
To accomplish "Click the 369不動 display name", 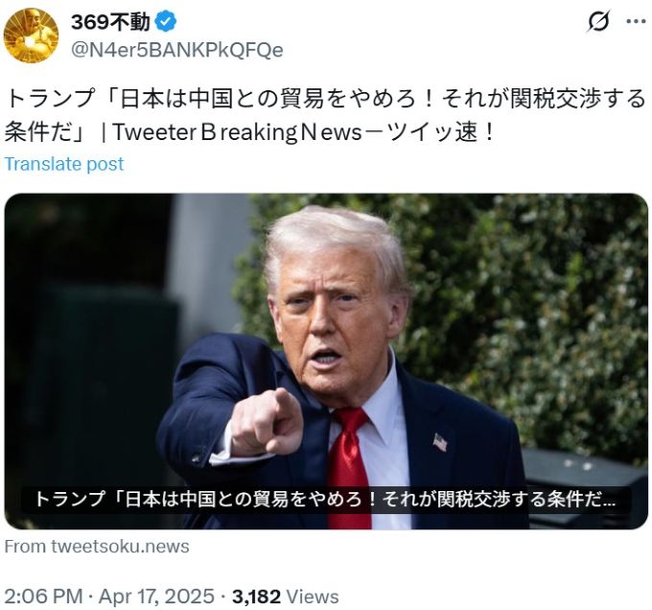I will click(110, 22).
